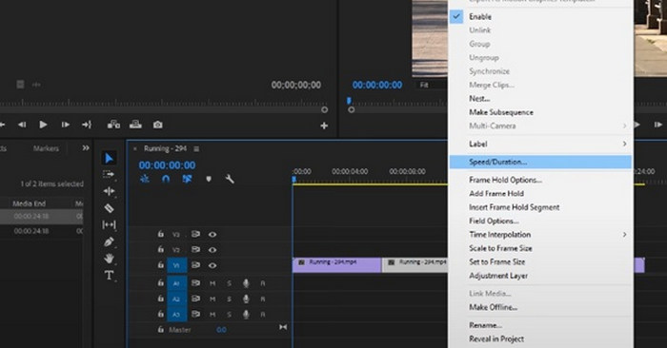The width and height of the screenshot is (667, 348).
Task: Select the Pen tool
Action: [x=109, y=242]
